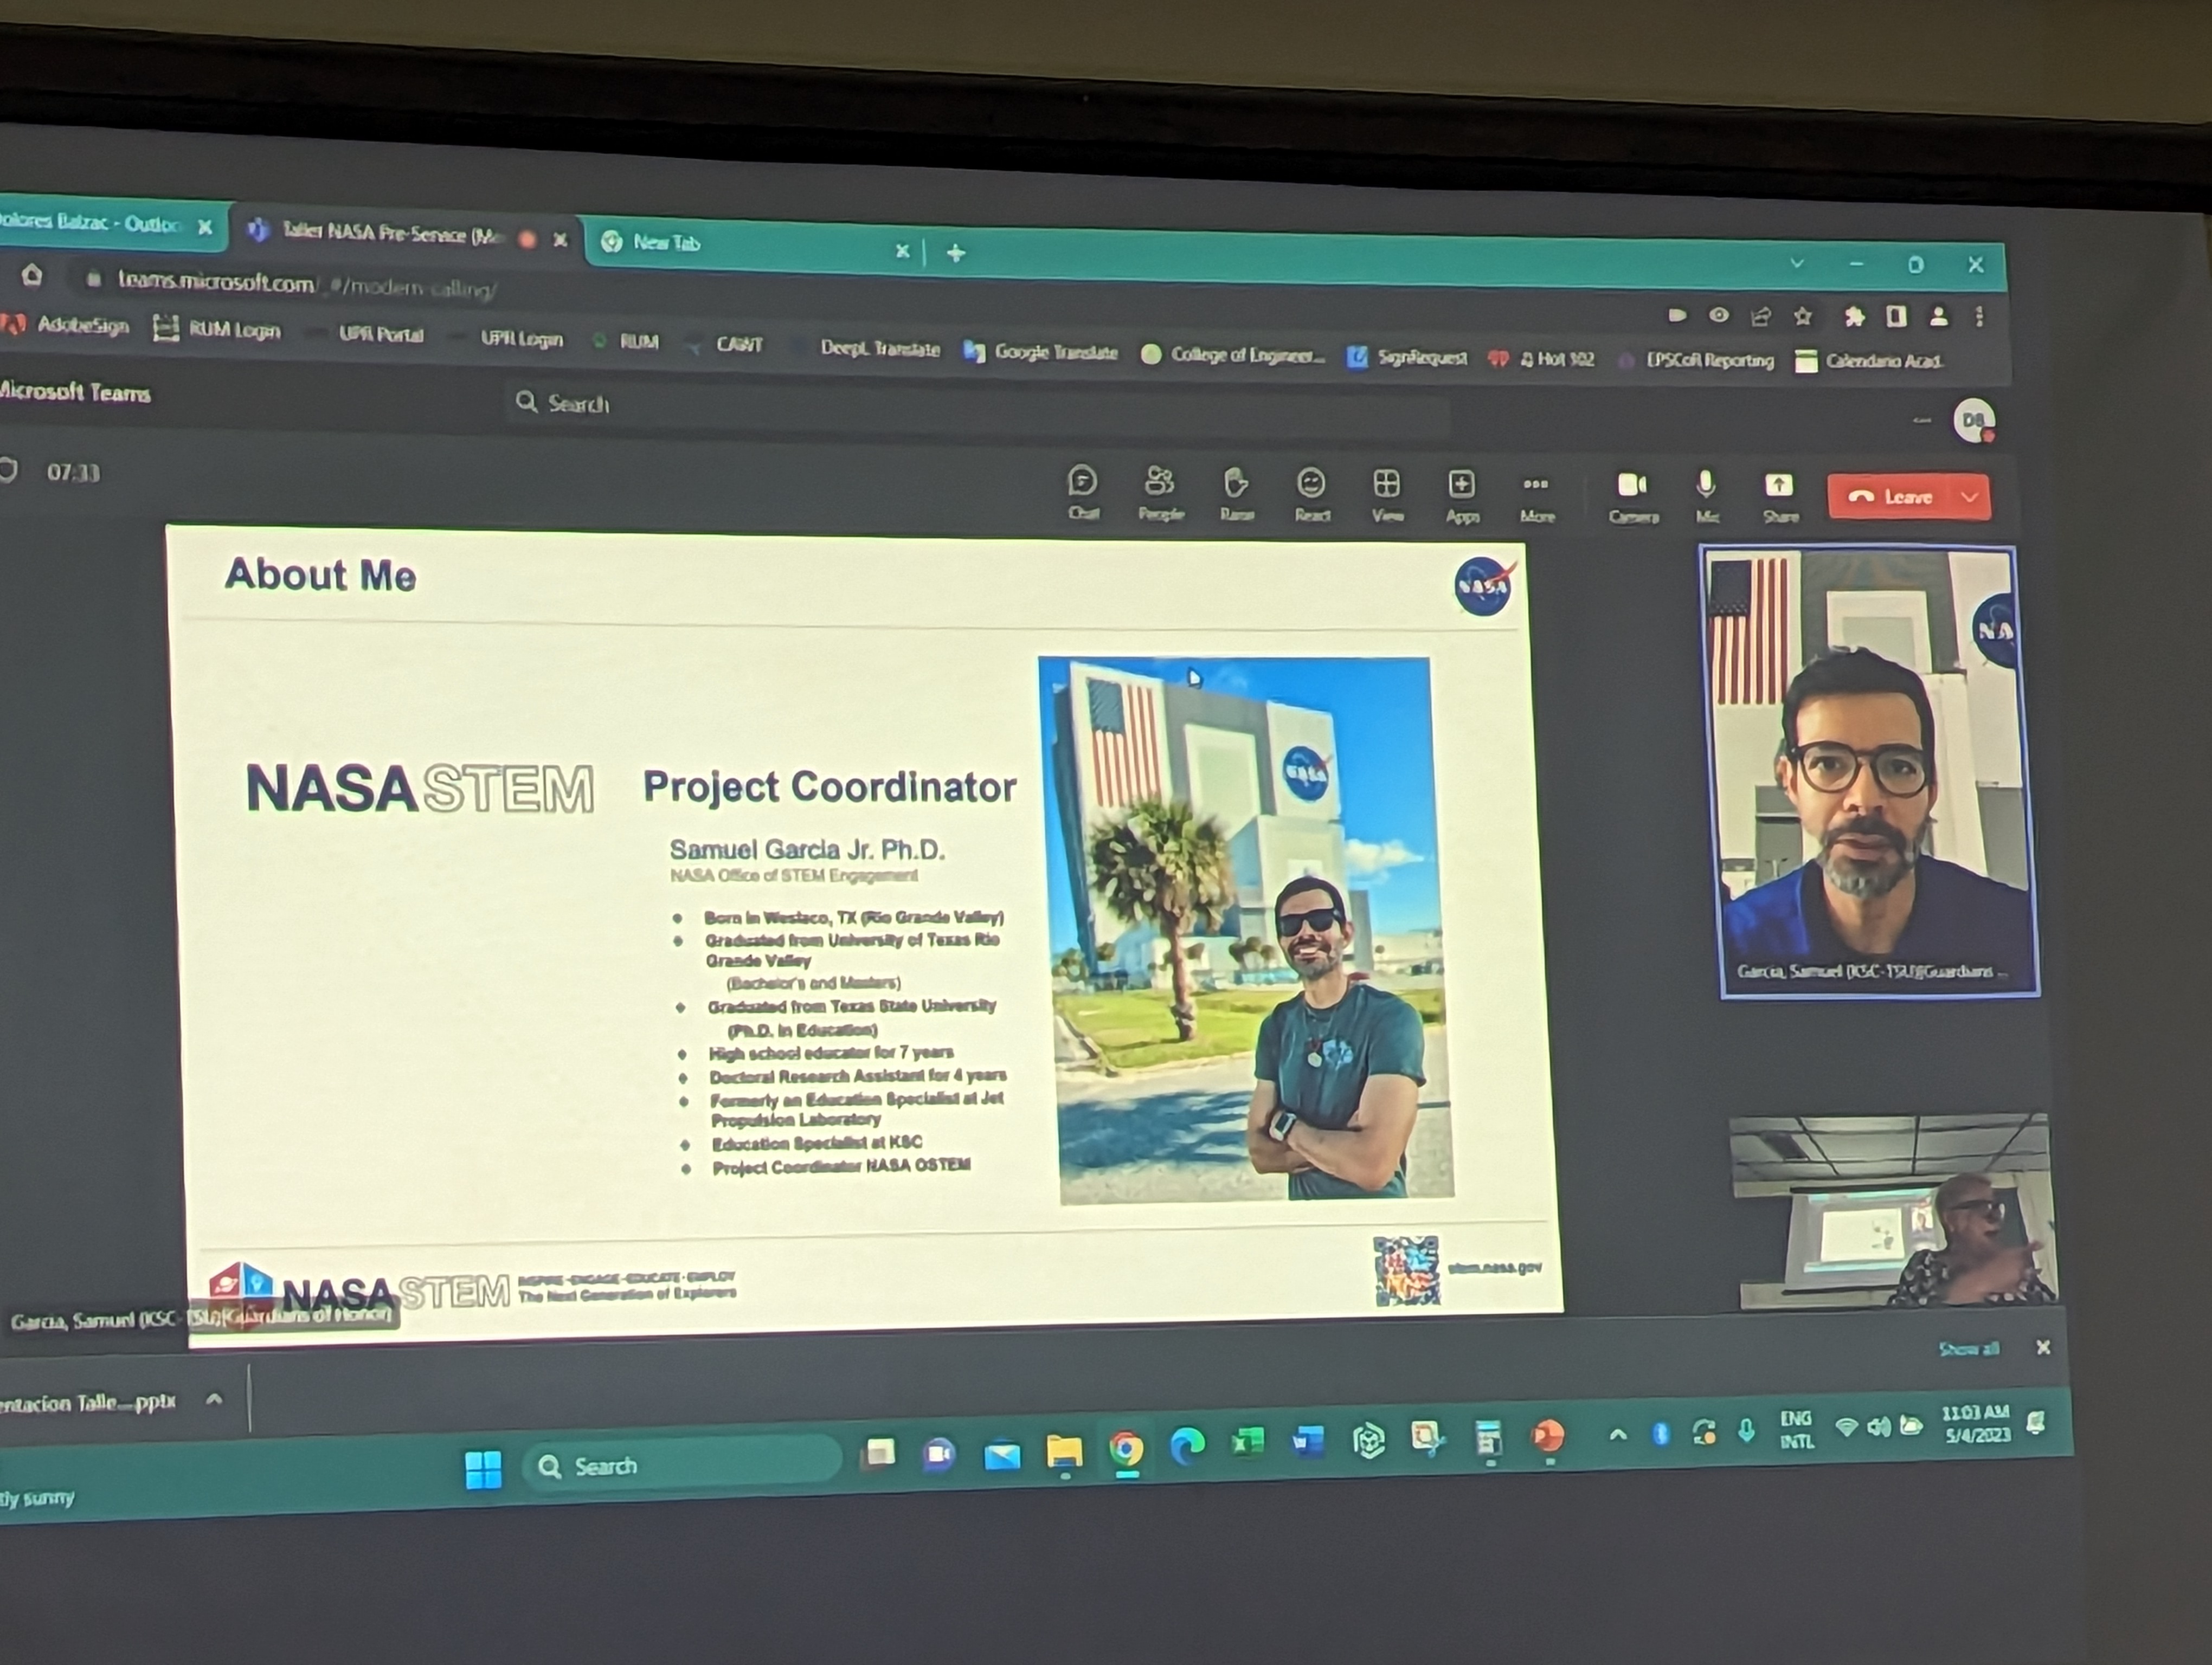Viewport: 2212px width, 1665px height.
Task: Show the People participants list
Action: click(x=1160, y=494)
